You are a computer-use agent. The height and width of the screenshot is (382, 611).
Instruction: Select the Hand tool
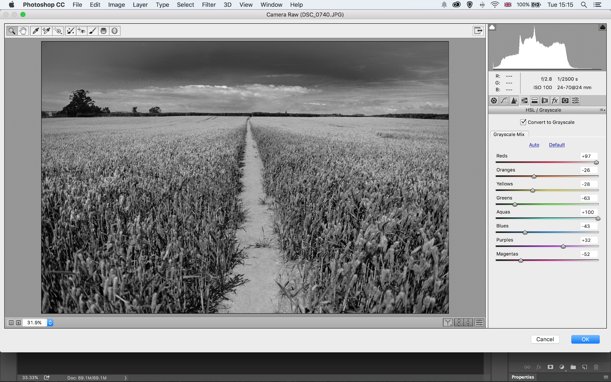pyautogui.click(x=23, y=31)
